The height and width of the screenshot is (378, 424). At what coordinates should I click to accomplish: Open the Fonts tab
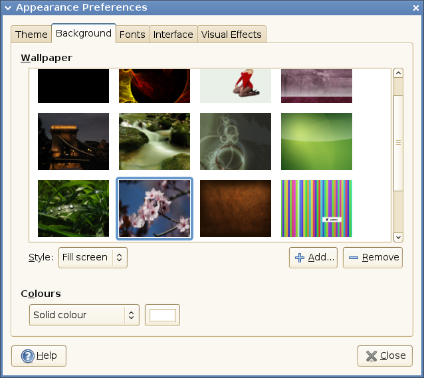point(132,35)
